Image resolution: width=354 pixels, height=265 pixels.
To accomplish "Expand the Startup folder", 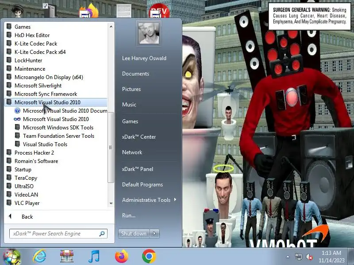I will (56, 170).
